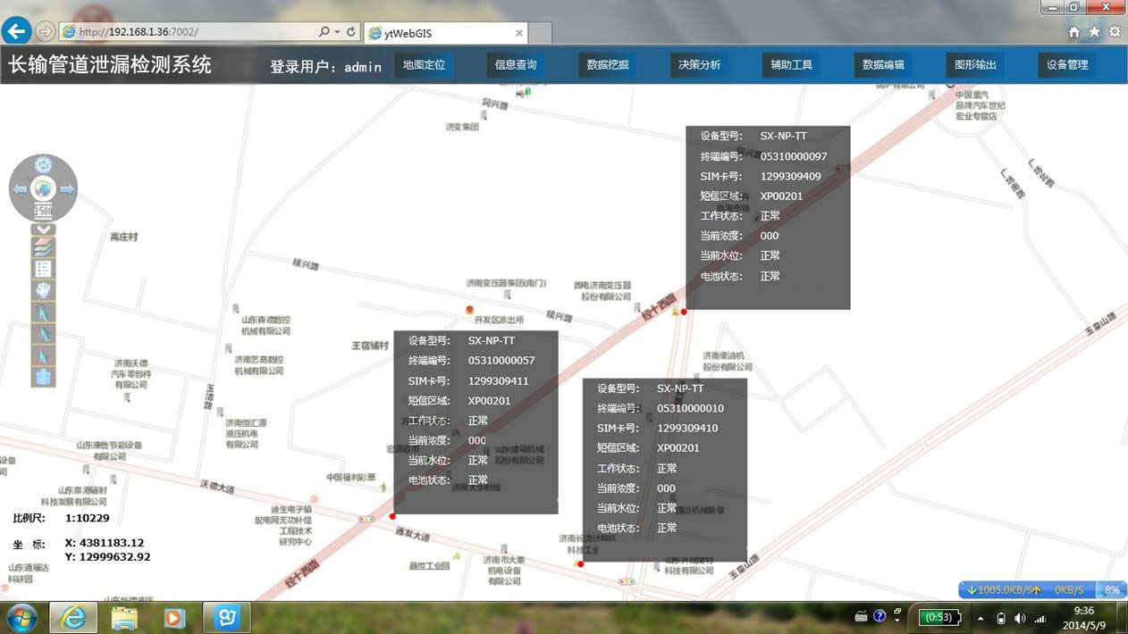This screenshot has height=634, width=1128.
Task: Open the 信息查询 menu
Action: [516, 65]
